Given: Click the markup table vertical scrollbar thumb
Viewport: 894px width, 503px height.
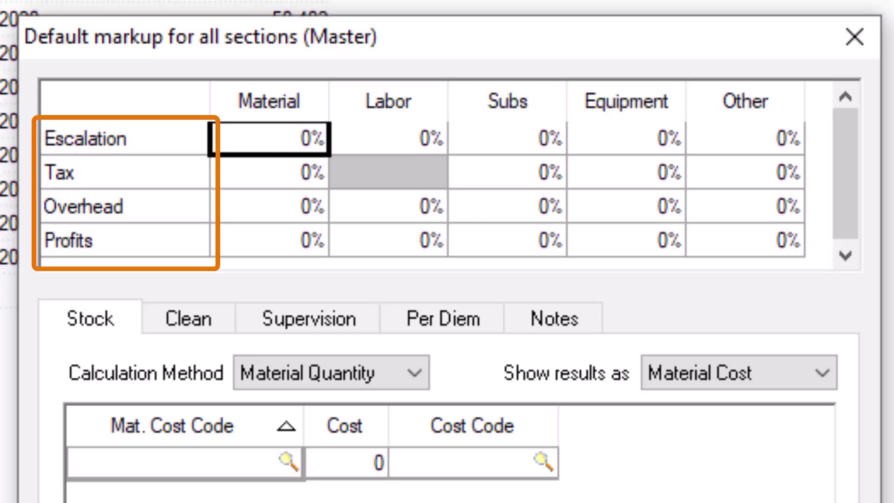Looking at the screenshot, I should (x=845, y=173).
